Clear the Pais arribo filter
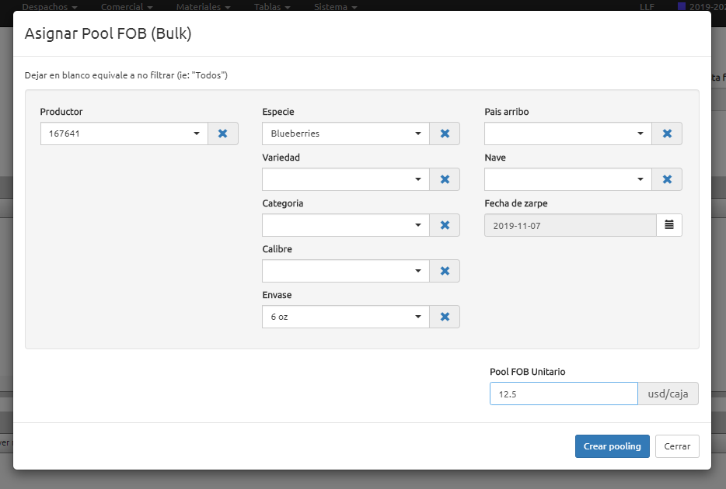This screenshot has width=726, height=489. [666, 134]
